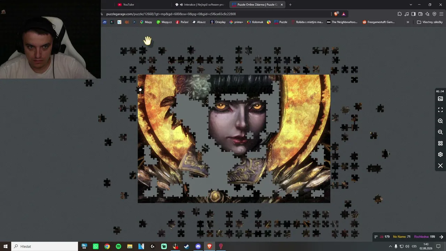Open puzzle settings gear
This screenshot has width=446, height=251.
click(440, 154)
